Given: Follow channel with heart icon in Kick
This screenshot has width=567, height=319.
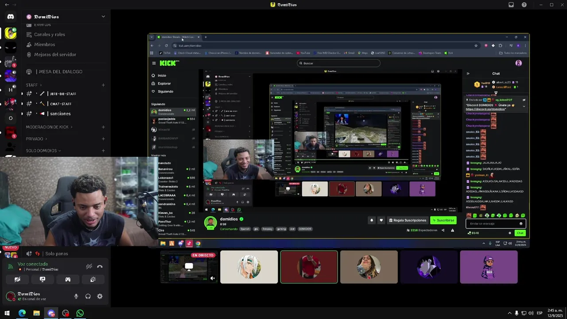Looking at the screenshot, I should 381,220.
